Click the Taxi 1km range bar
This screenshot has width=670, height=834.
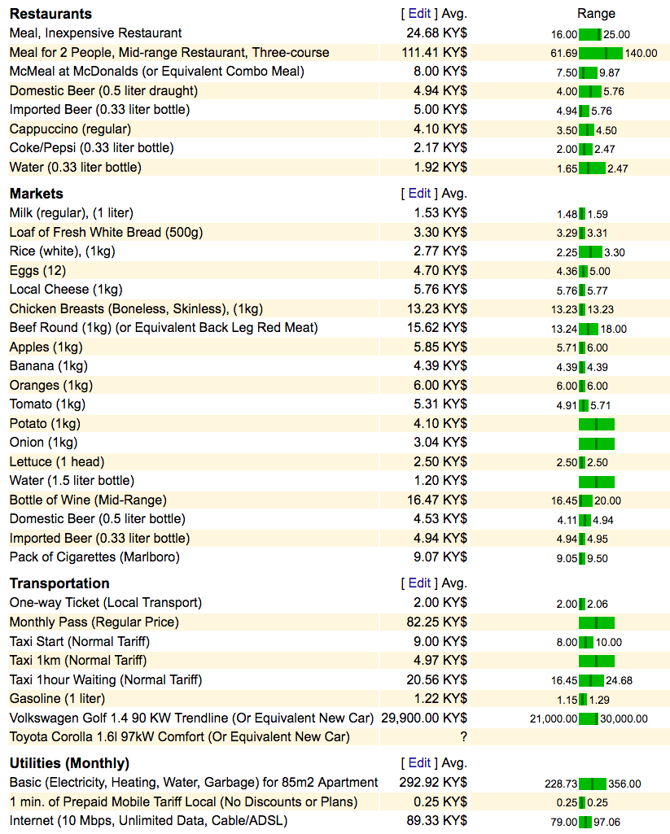(x=596, y=661)
